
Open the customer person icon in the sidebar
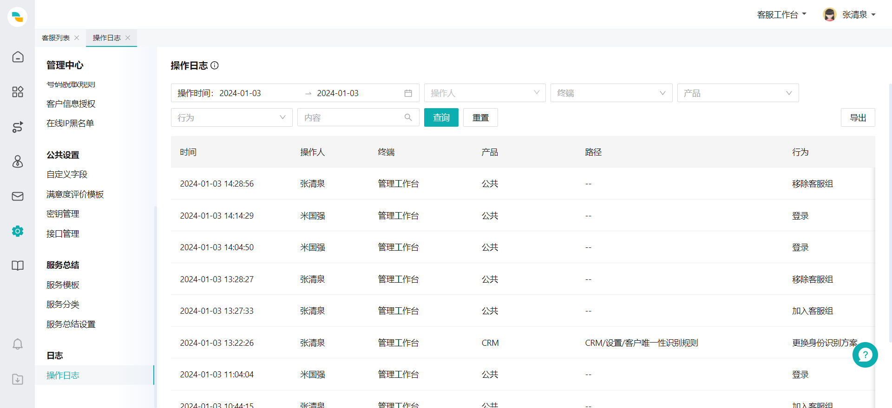click(x=18, y=162)
